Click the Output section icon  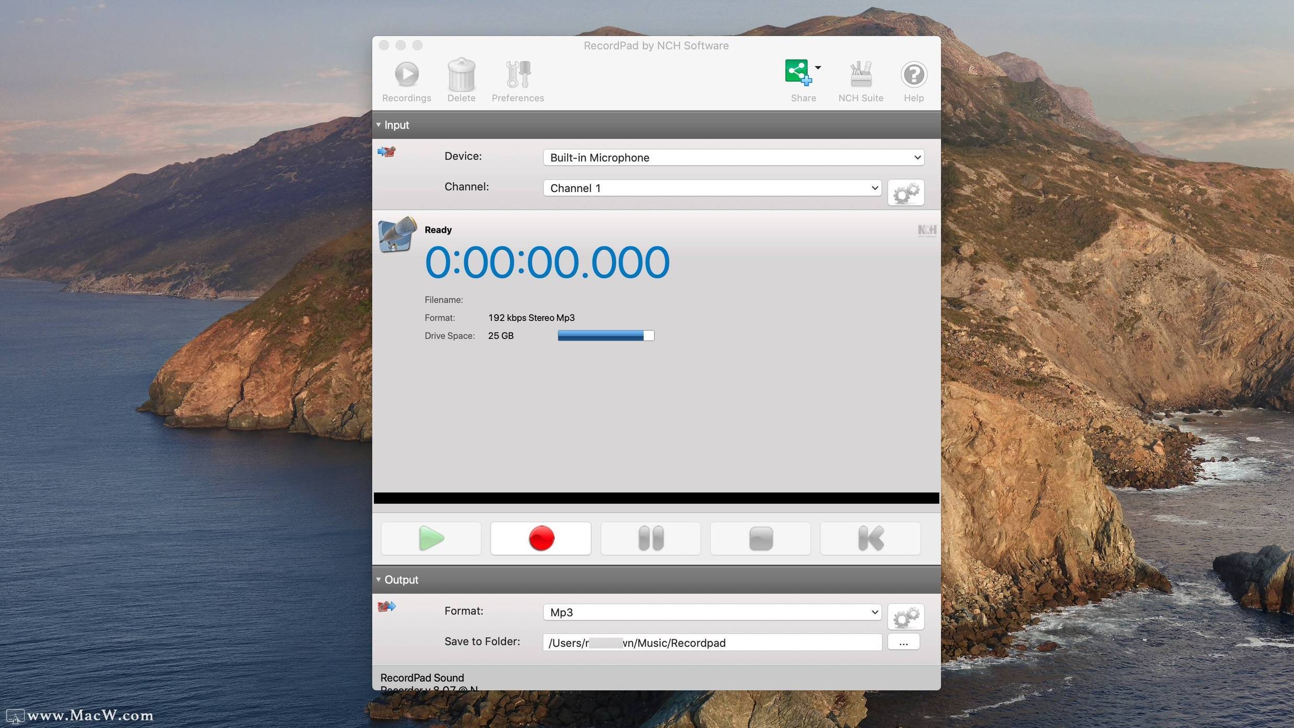click(x=386, y=606)
